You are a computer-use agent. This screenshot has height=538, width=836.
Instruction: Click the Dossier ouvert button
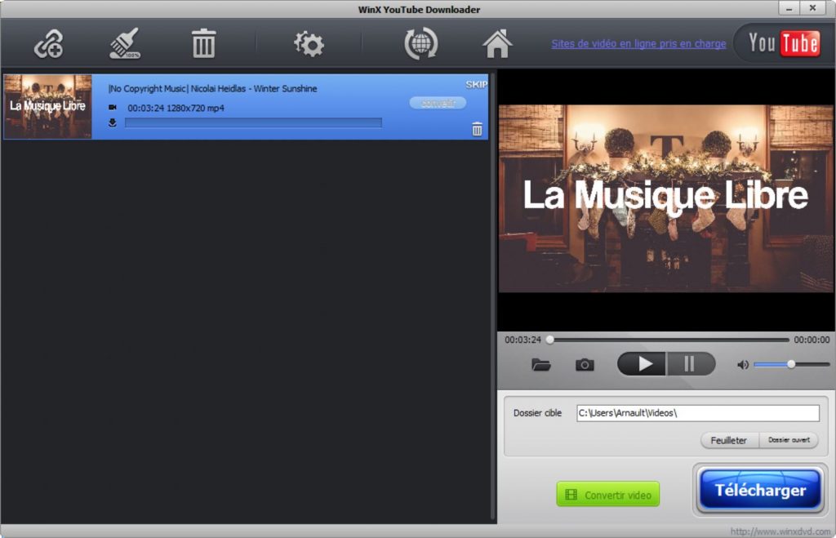[789, 440]
